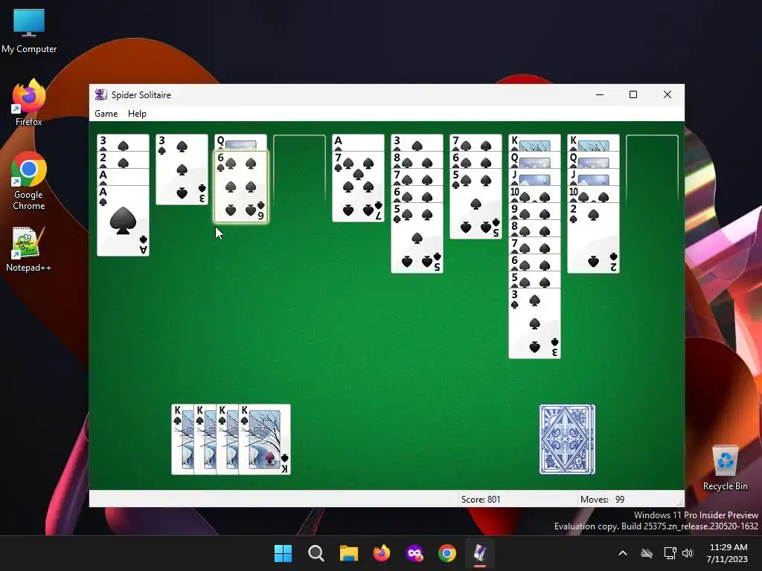Select the Queen card in third column
The height and width of the screenshot is (571, 762).
(x=241, y=143)
